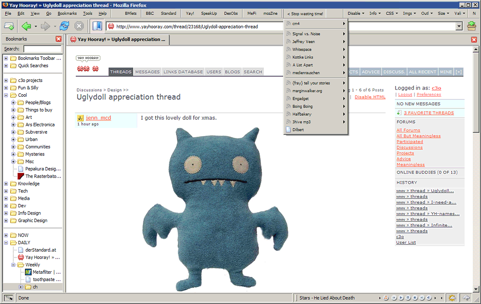Click the 3 FAVORITE THREADS link
Image resolution: width=481 pixels, height=304 pixels.
click(429, 113)
